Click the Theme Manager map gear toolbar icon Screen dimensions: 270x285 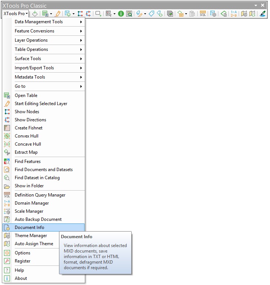pos(244,14)
